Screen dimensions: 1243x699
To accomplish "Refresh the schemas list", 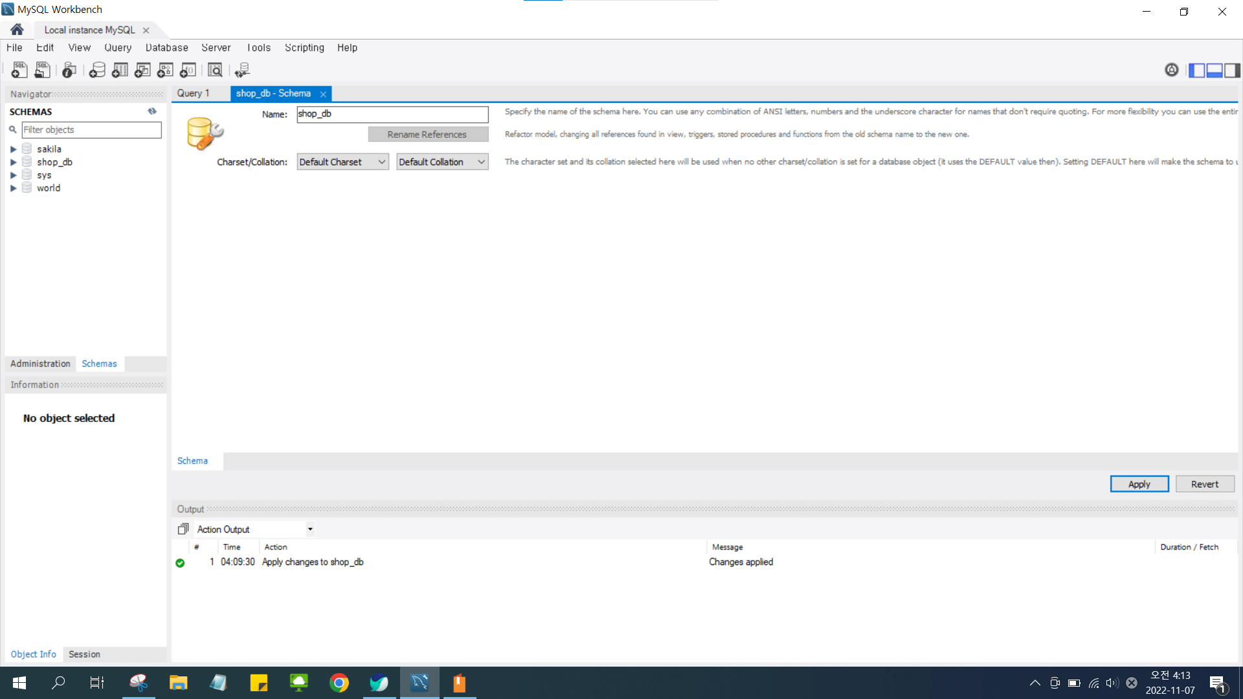I will 152,111.
